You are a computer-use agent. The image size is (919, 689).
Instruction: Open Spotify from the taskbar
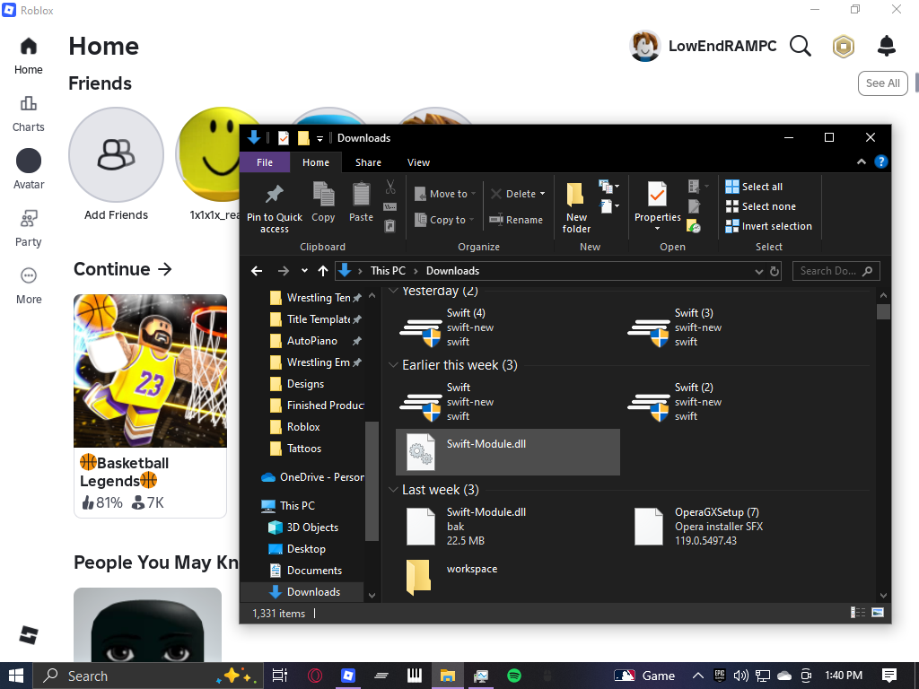[x=514, y=676]
